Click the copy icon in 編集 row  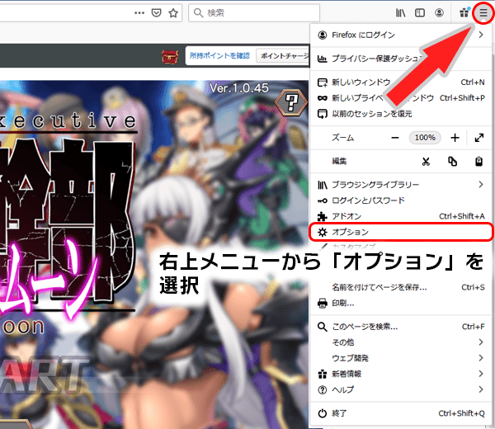(x=452, y=162)
